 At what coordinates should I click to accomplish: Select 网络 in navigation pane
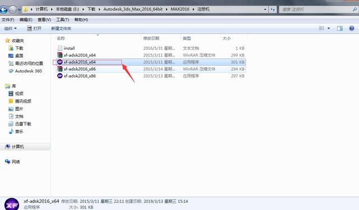pyautogui.click(x=16, y=161)
